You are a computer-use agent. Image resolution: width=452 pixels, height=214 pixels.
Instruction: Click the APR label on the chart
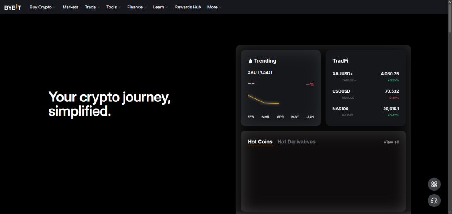pyautogui.click(x=280, y=117)
